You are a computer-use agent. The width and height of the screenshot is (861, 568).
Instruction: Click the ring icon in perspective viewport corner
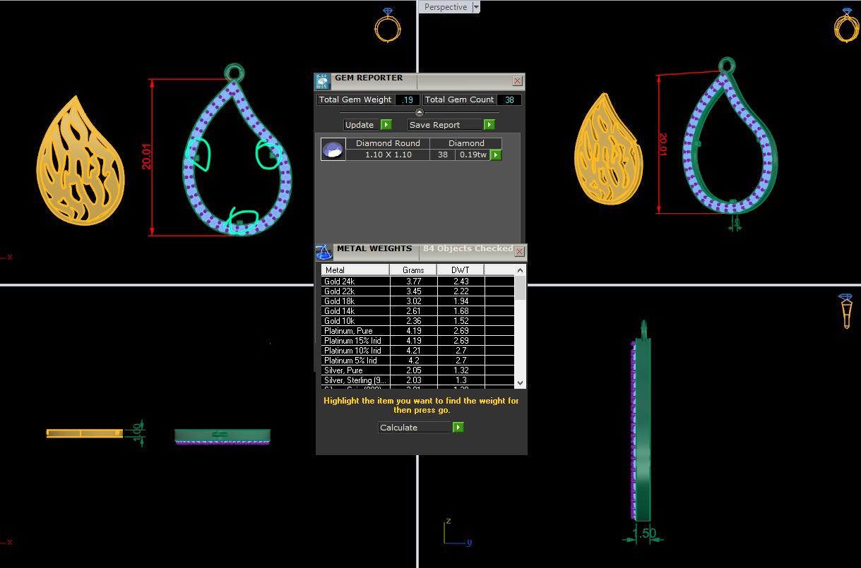845,25
